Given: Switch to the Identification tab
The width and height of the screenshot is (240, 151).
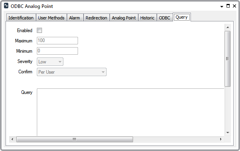Looking at the screenshot, I should pos(21,18).
